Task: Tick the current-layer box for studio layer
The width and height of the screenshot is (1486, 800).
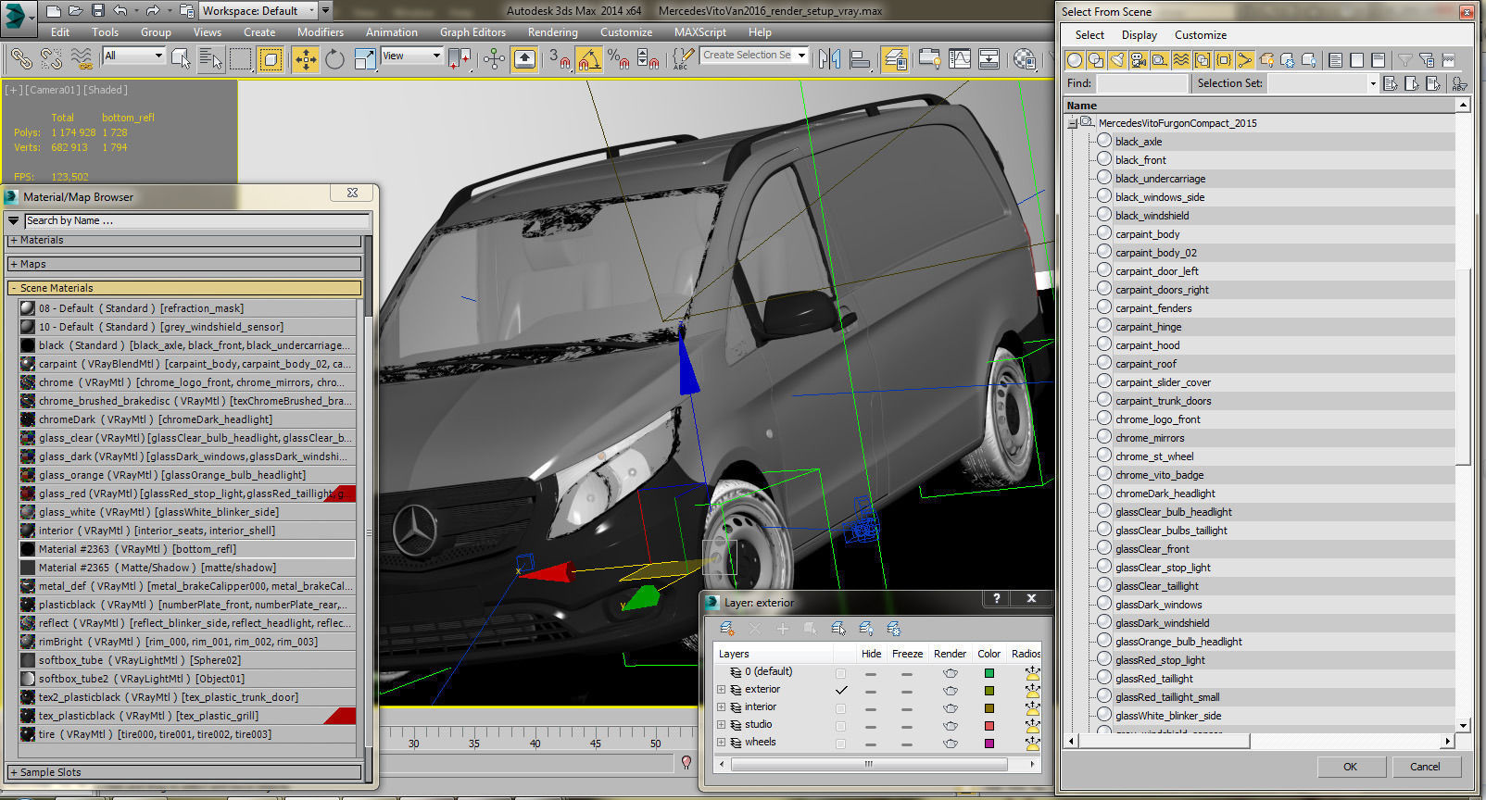Action: click(x=840, y=726)
